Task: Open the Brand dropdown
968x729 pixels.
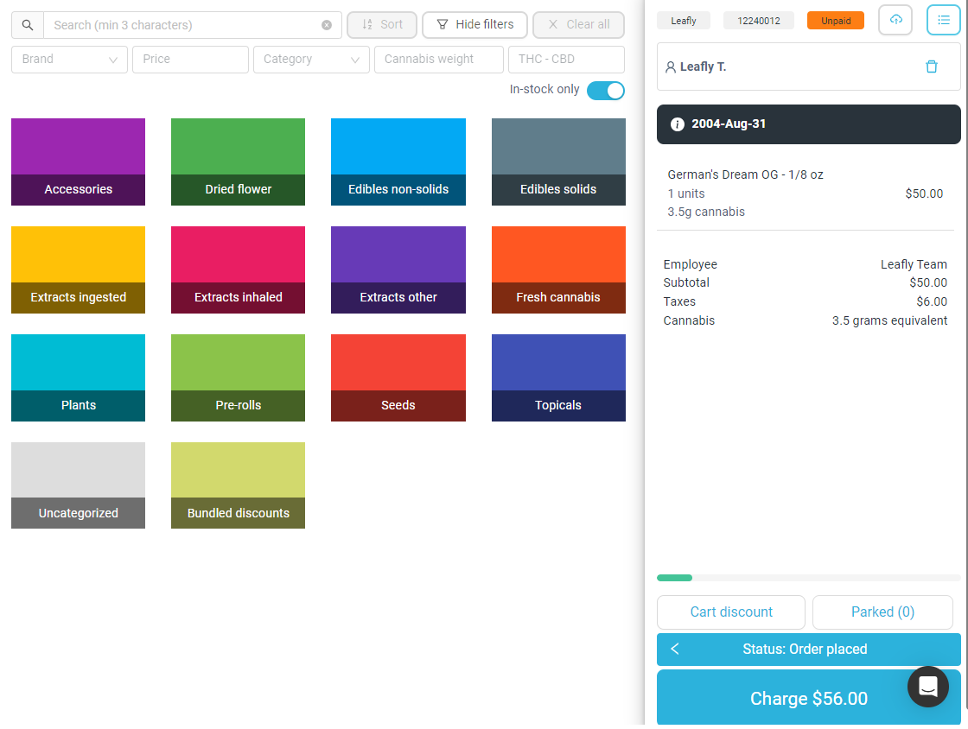Action: (70, 60)
